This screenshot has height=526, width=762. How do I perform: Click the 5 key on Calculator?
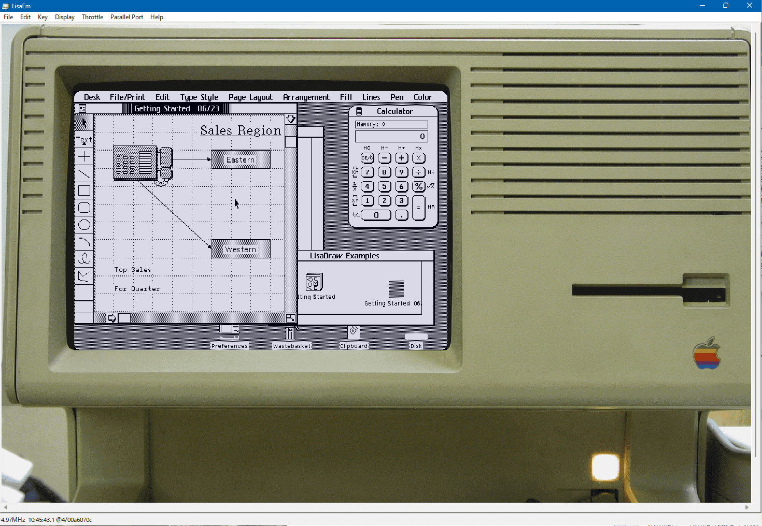click(385, 186)
